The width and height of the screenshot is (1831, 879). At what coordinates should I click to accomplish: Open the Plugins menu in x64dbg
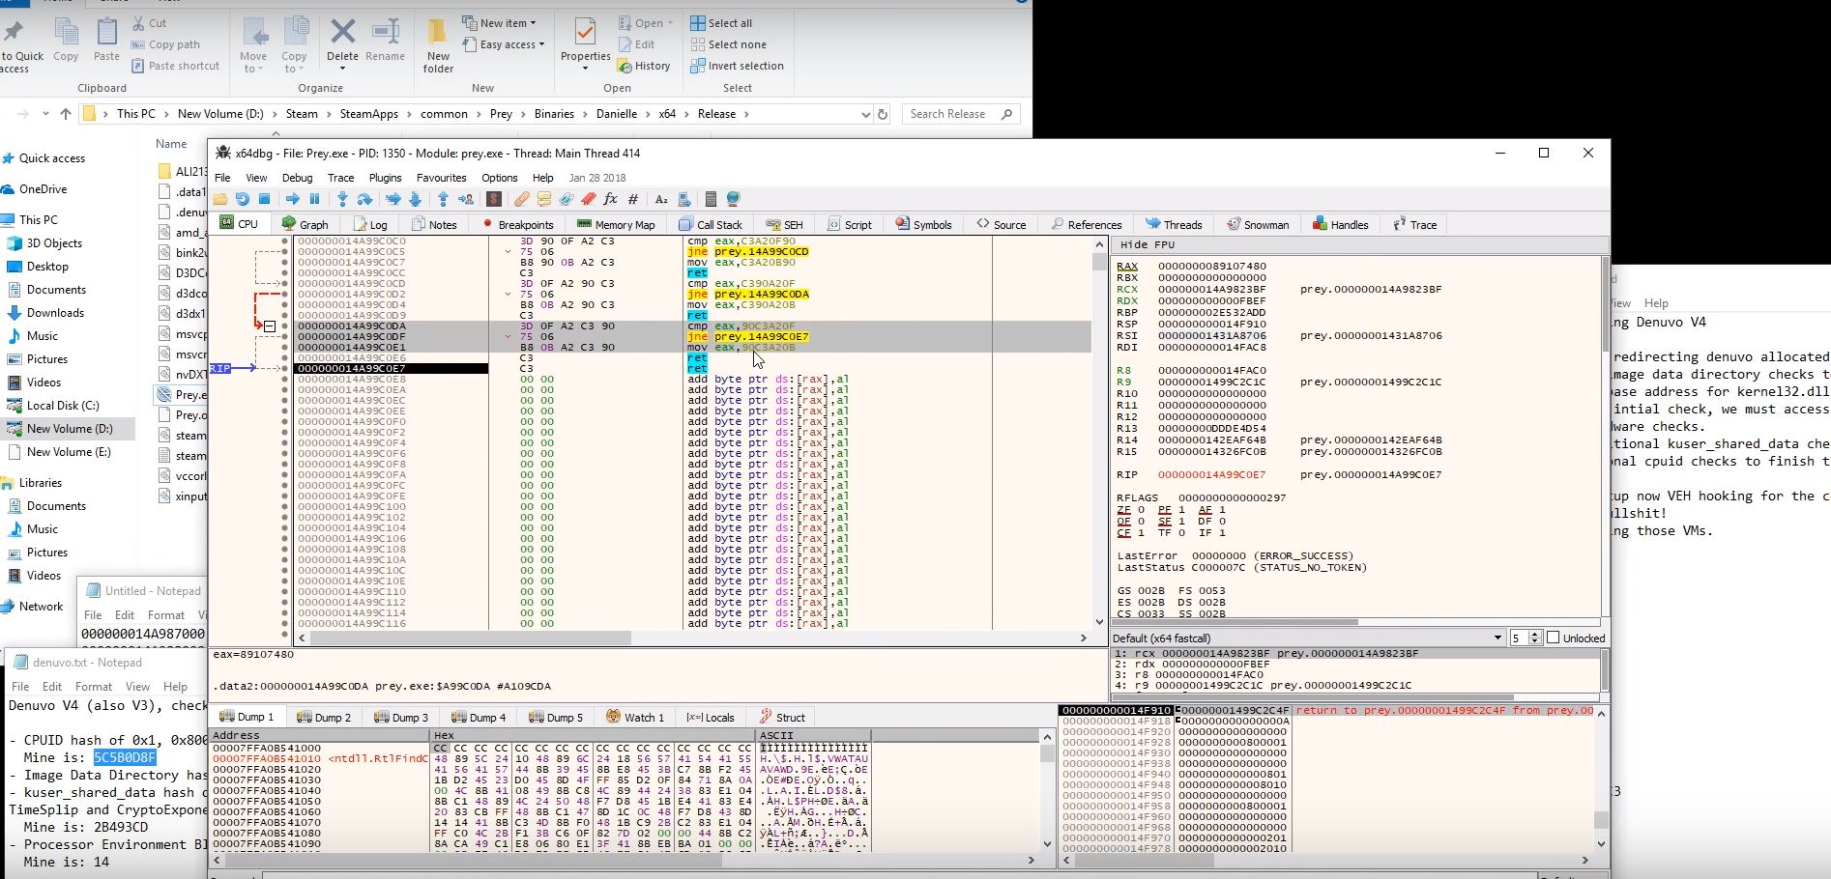point(385,178)
